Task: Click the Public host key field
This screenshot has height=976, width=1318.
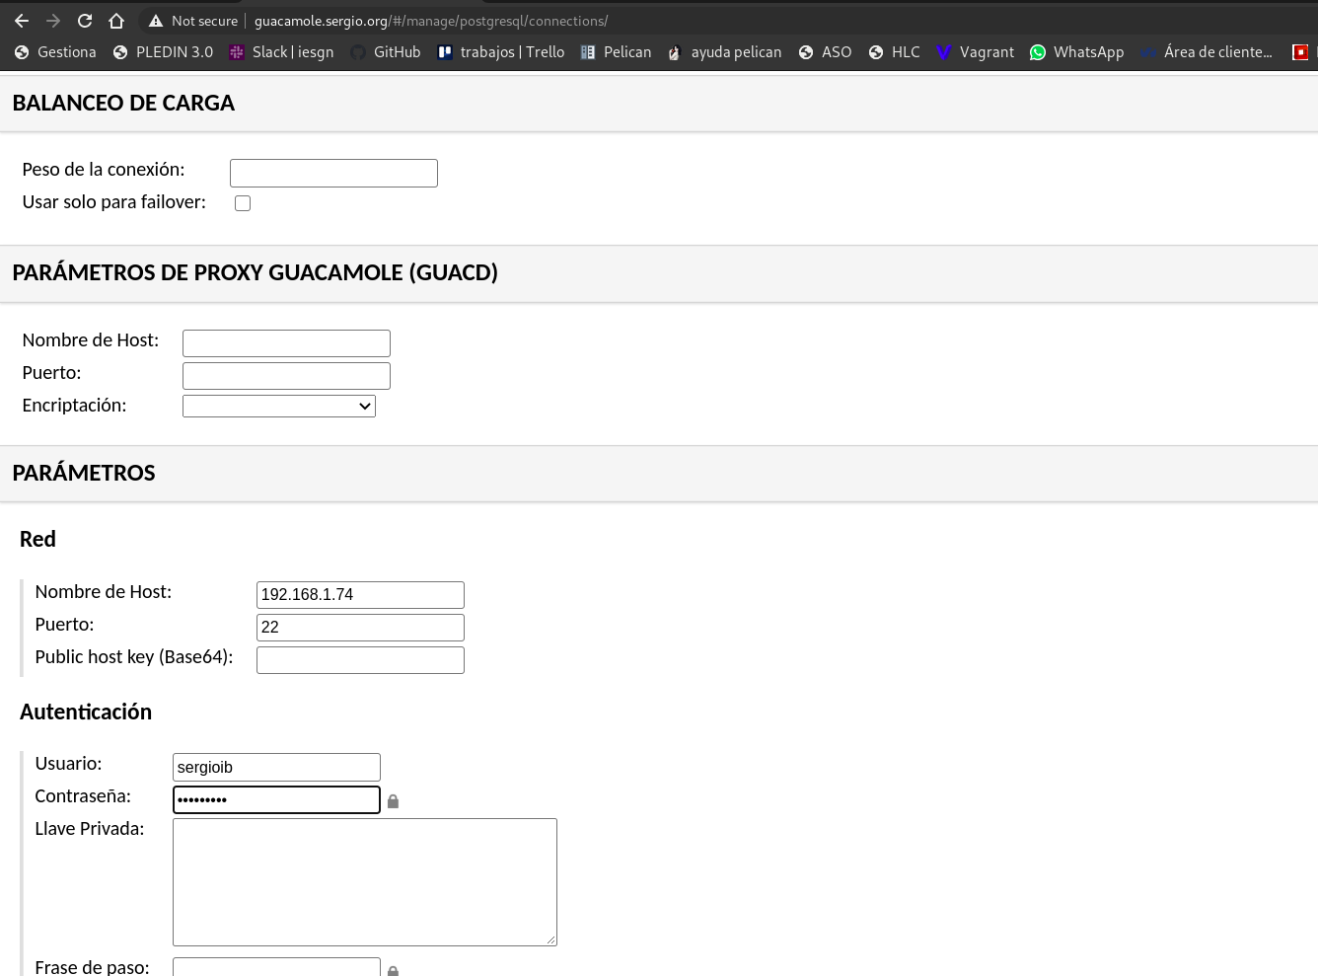Action: point(360,660)
